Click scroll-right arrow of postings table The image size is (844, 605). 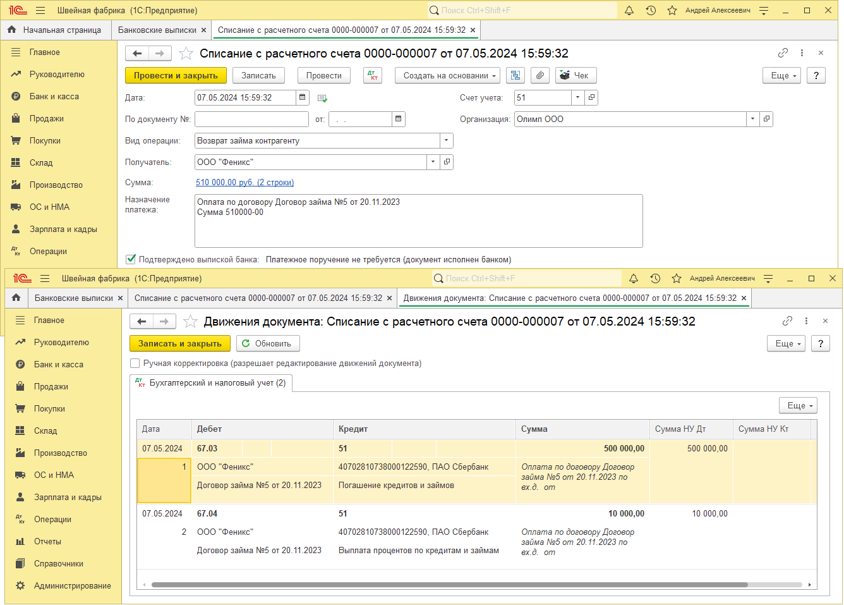(x=810, y=585)
